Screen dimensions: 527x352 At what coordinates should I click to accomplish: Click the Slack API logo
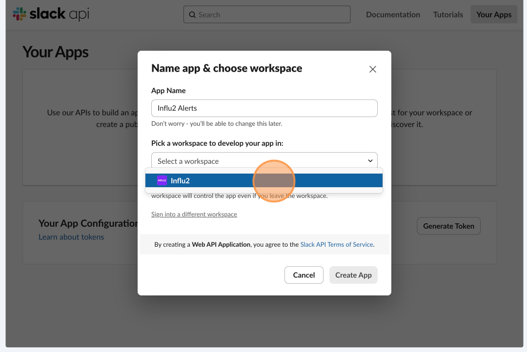tap(51, 14)
